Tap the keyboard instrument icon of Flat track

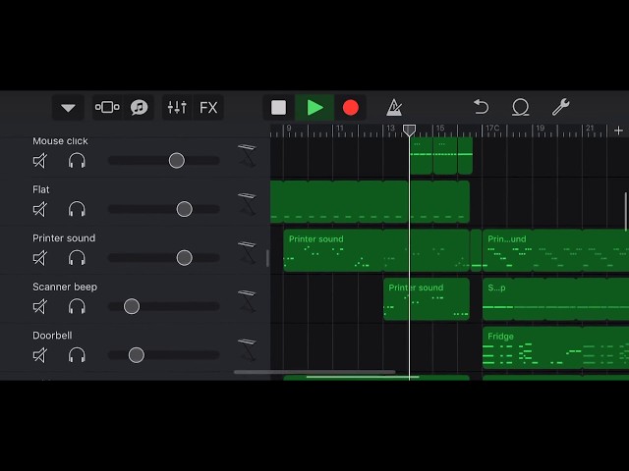[247, 201]
